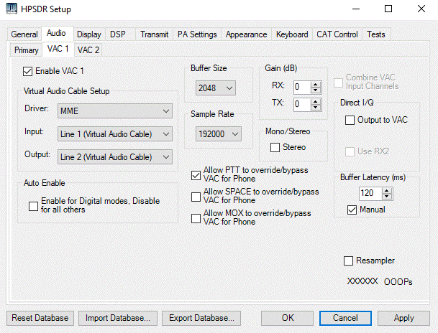Increase the TX gain with up arrow
The height and width of the screenshot is (333, 438).
coord(316,102)
